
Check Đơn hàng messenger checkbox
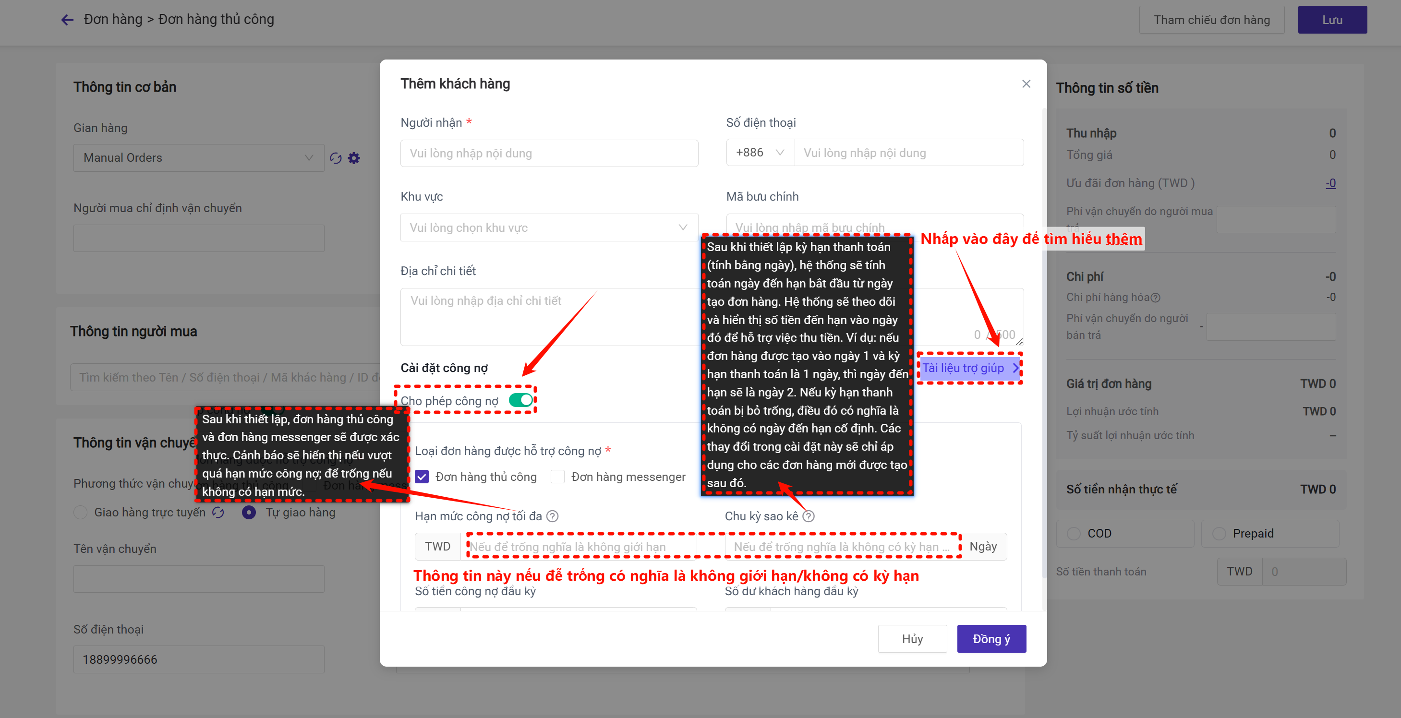pyautogui.click(x=557, y=477)
